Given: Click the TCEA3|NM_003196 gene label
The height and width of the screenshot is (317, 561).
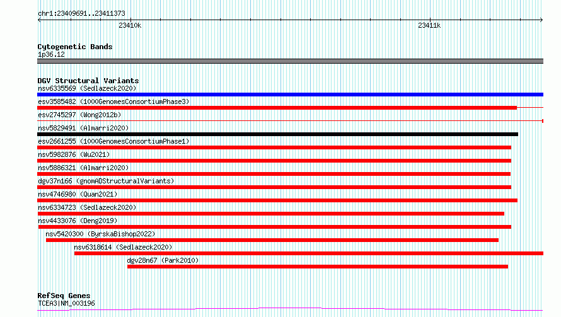Looking at the screenshot, I should pyautogui.click(x=66, y=303).
